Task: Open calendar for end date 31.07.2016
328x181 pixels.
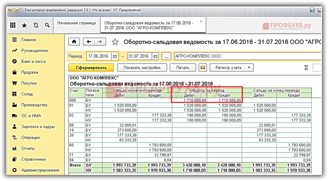Action: click(x=155, y=56)
